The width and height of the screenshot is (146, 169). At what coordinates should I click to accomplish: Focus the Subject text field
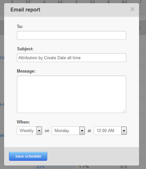pyautogui.click(x=72, y=58)
